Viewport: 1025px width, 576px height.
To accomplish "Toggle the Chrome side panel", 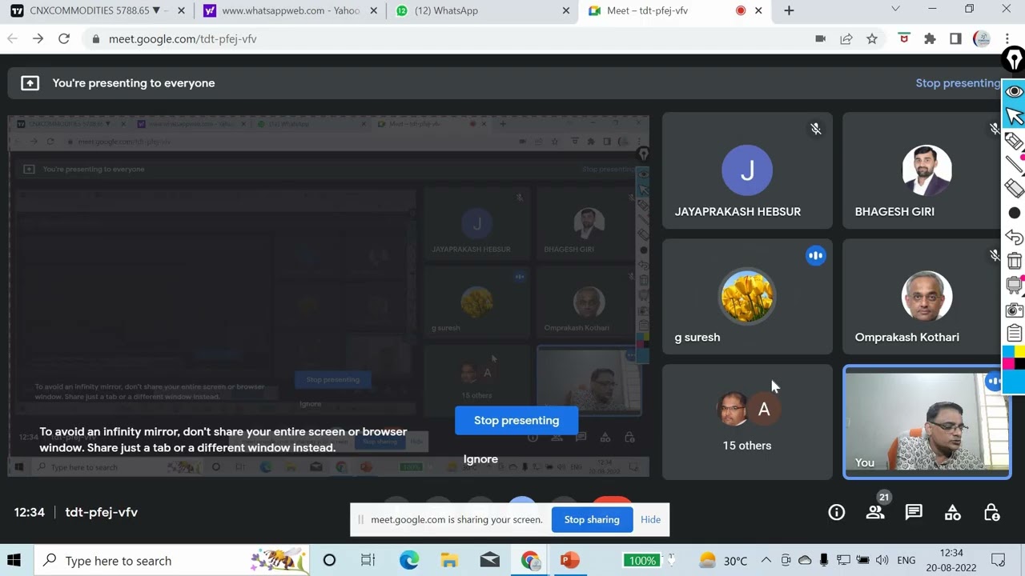I will click(x=955, y=38).
